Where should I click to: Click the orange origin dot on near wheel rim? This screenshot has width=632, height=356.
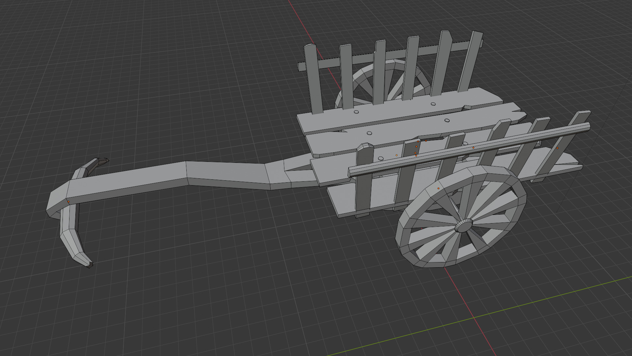pos(438,188)
